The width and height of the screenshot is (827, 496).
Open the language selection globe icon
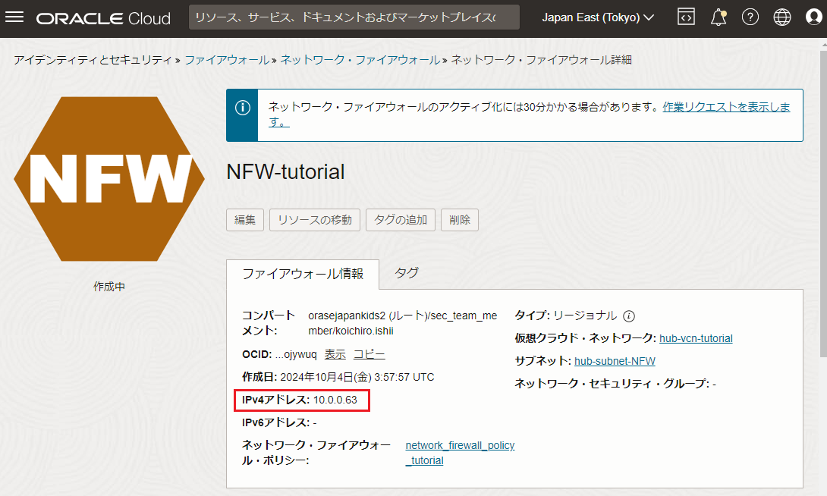coord(782,17)
